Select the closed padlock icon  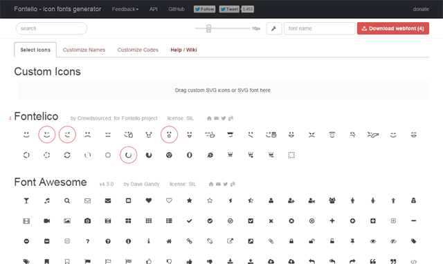click(x=291, y=241)
